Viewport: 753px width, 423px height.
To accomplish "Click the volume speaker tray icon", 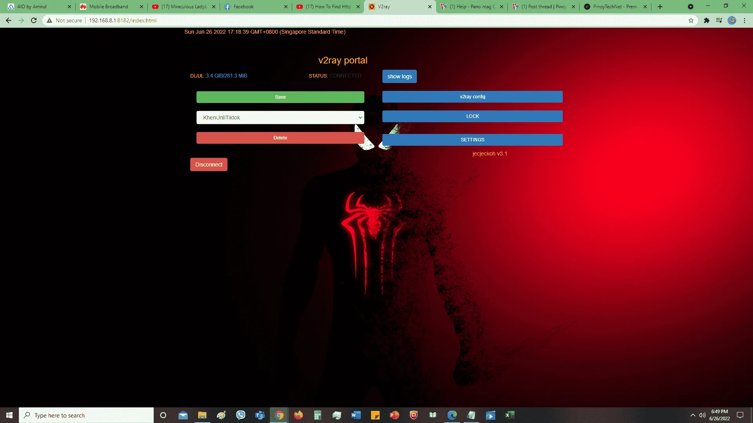I will tap(702, 415).
